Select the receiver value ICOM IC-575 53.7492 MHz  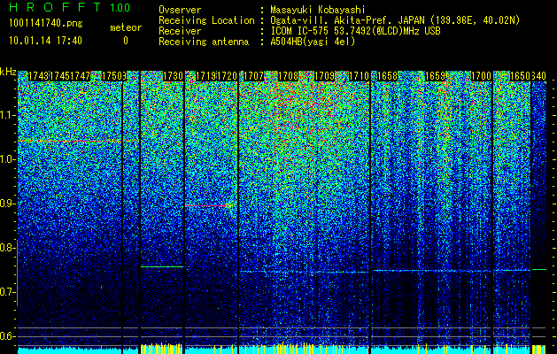[355, 31]
